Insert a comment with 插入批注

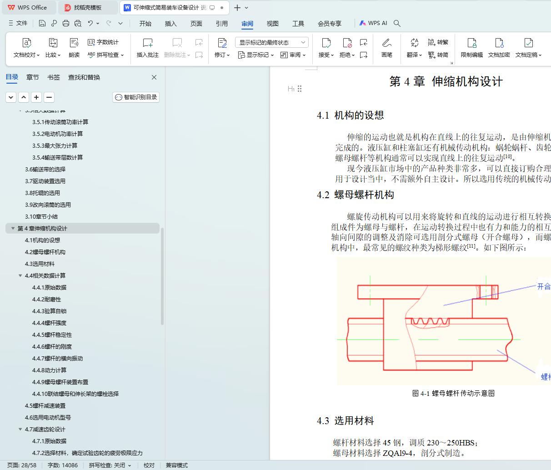[147, 48]
